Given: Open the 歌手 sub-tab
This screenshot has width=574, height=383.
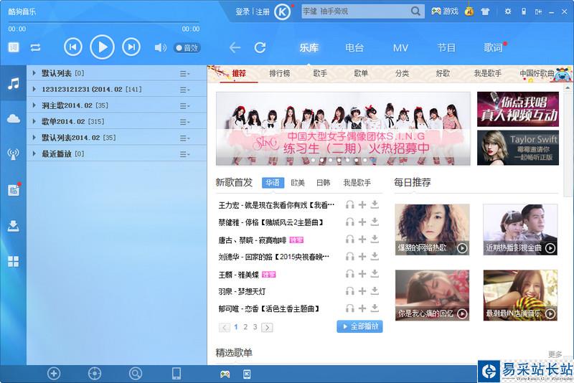Looking at the screenshot, I should [x=320, y=73].
